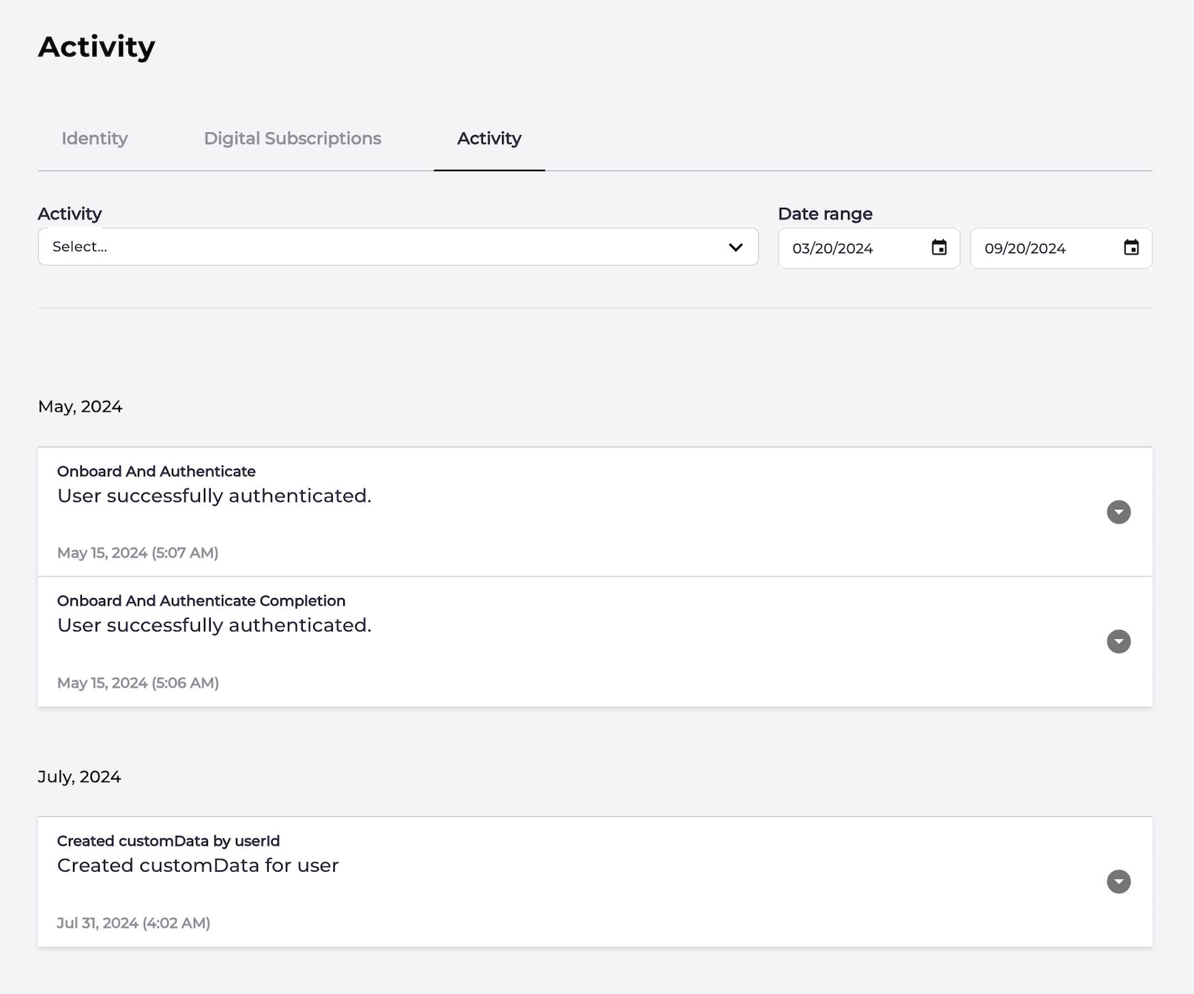This screenshot has height=994, width=1194.
Task: Select the Activity tab
Action: 489,138
